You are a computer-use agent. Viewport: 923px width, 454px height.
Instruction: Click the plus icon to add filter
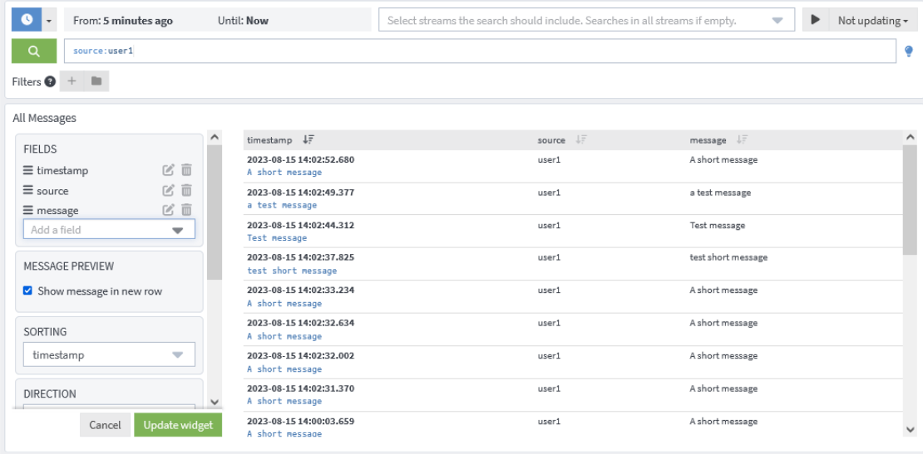72,81
